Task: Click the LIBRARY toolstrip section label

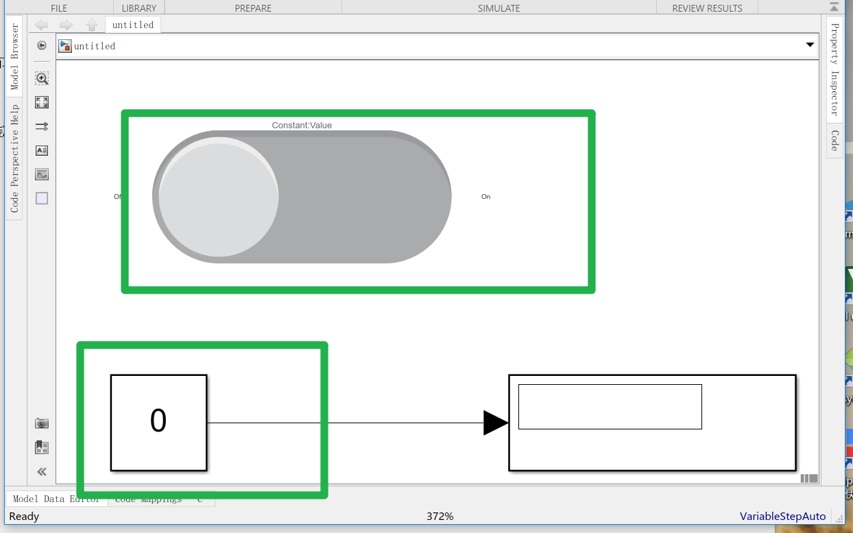Action: point(139,8)
